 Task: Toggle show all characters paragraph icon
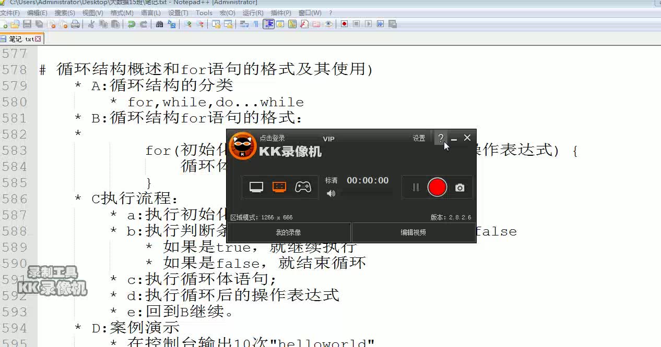click(256, 23)
